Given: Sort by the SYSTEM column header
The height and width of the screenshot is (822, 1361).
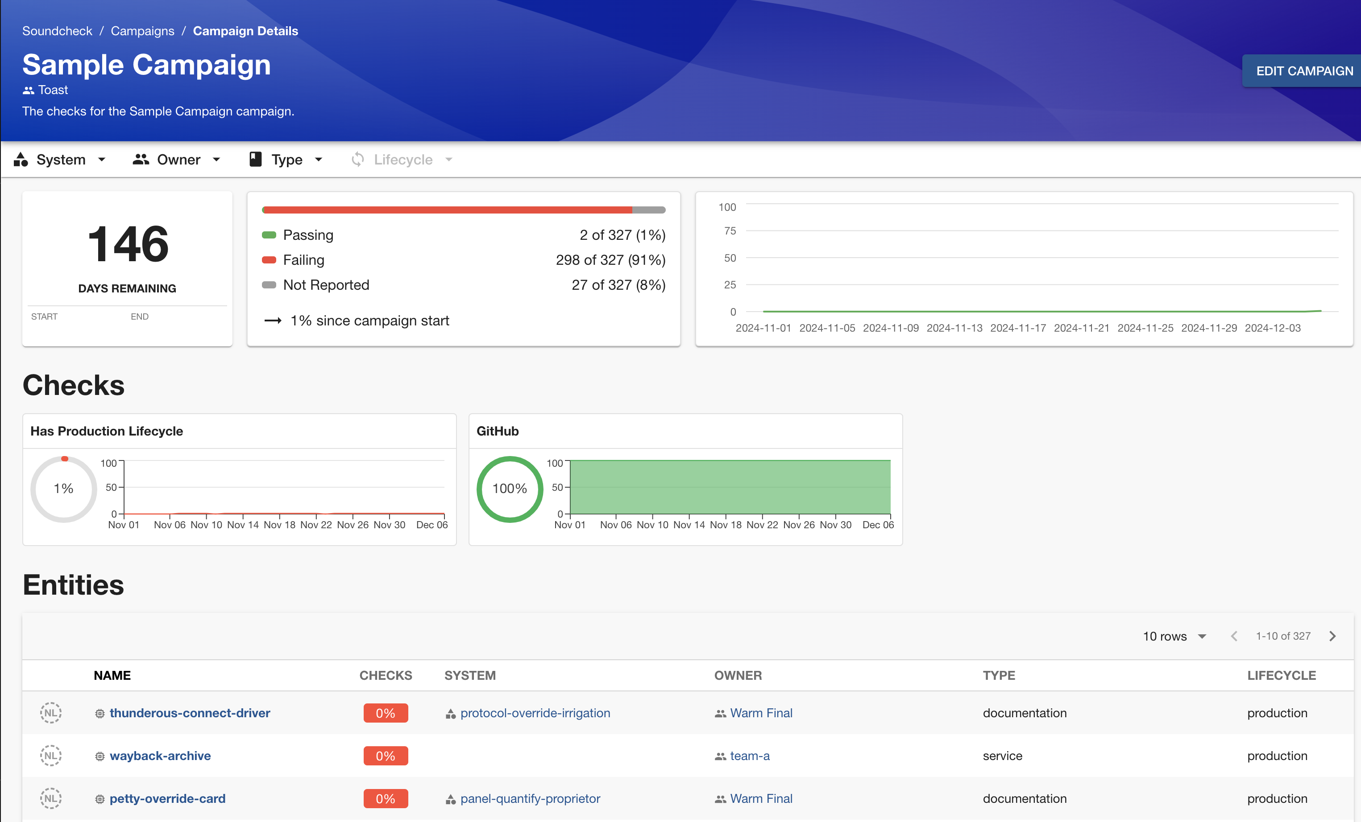Looking at the screenshot, I should coord(470,675).
